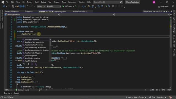Toggle expand filter icon in IntelliSense bar
Viewport: 176px width, 99px height.
point(24,64)
